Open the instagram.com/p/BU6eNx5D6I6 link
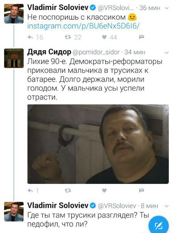173x233 pixels. [x=83, y=26]
